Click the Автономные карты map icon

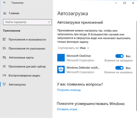(x=4, y=57)
